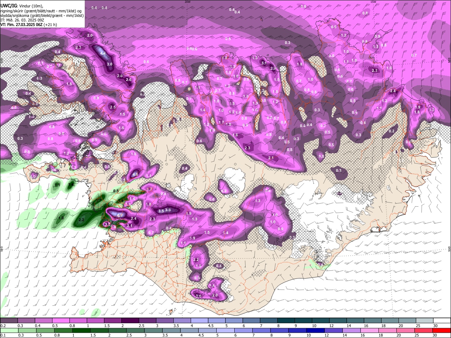Click the '20W' longitude label
451x338 pixels.
tap(187, 2)
